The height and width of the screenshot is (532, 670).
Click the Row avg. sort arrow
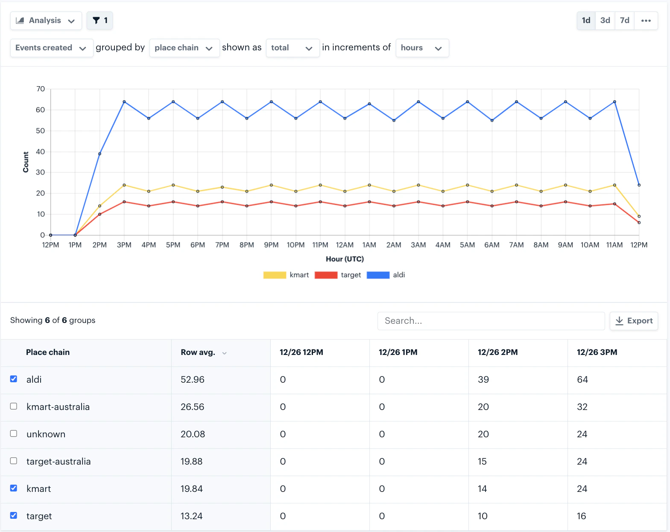coord(225,353)
